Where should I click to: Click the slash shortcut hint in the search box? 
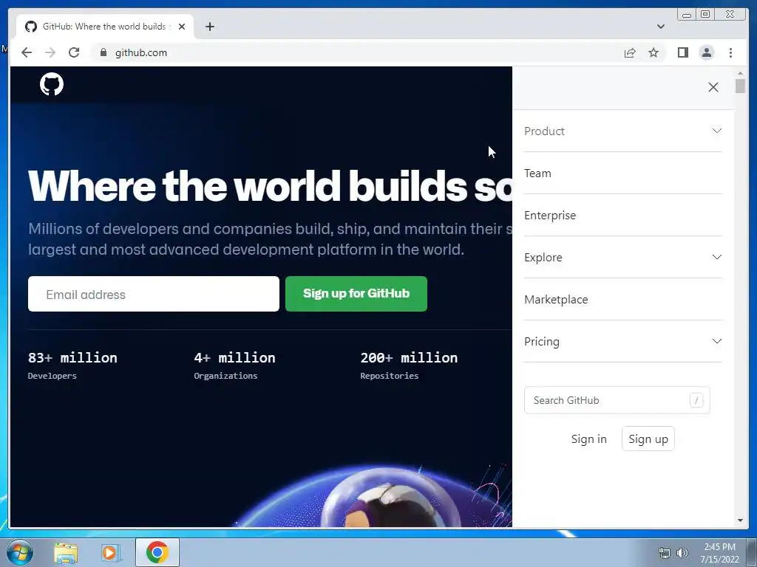[x=696, y=400]
